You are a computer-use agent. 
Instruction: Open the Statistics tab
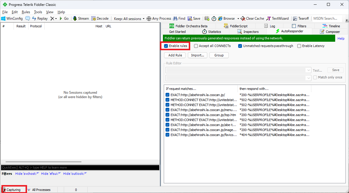(x=211, y=32)
